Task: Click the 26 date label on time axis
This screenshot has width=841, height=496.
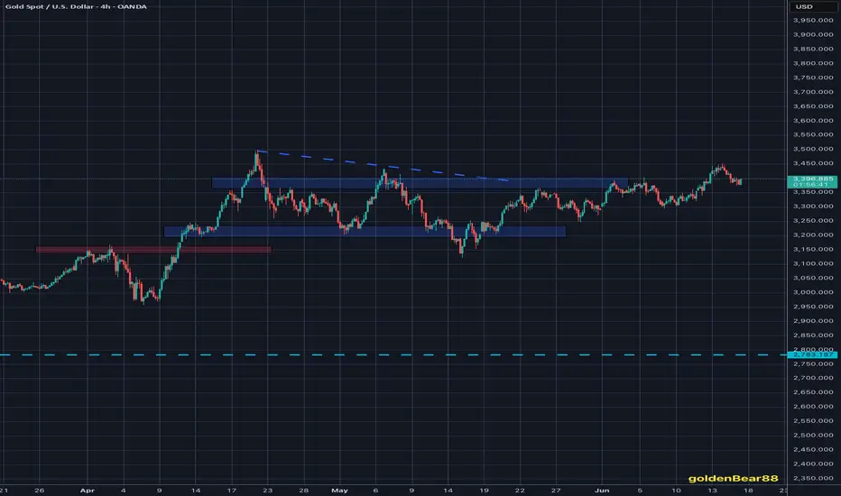Action: pyautogui.click(x=39, y=490)
